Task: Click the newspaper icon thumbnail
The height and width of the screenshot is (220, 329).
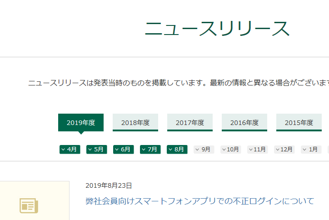Action: (29, 205)
